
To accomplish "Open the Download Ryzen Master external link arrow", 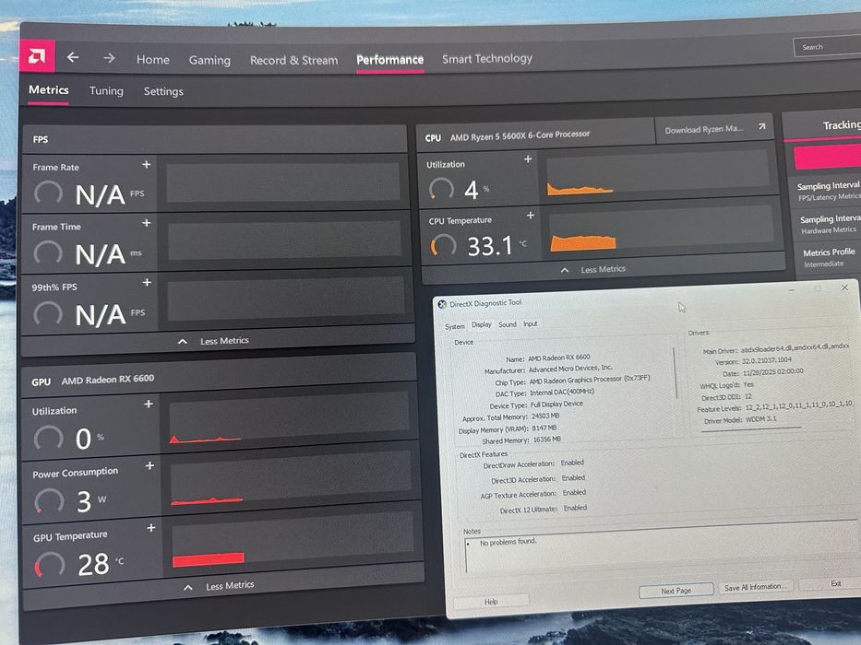I will [761, 127].
